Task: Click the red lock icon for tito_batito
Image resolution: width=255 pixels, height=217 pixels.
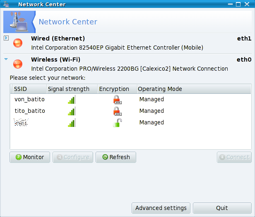Action: pos(117,111)
